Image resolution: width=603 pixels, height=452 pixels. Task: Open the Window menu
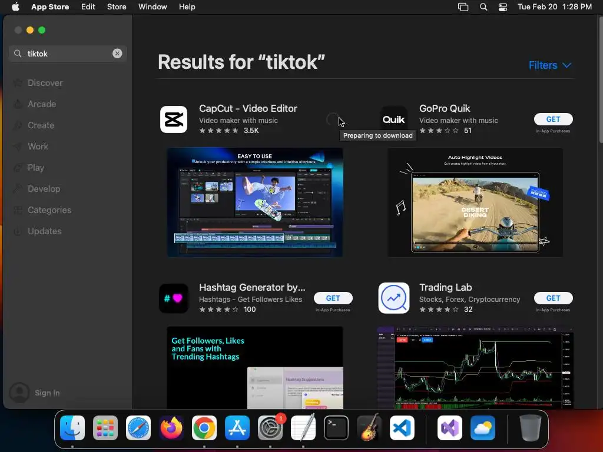(153, 7)
